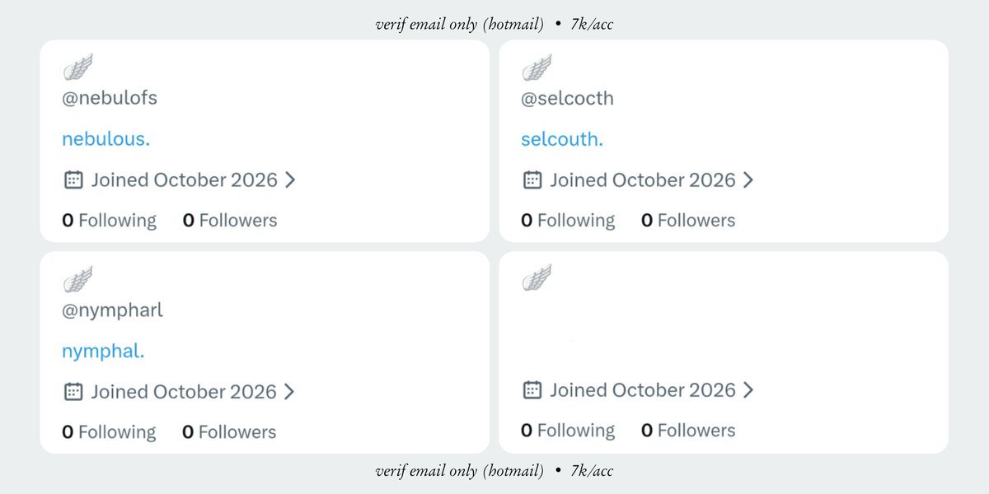Click the calendar icon in the nympharl card
The height and width of the screenshot is (494, 989).
73,391
